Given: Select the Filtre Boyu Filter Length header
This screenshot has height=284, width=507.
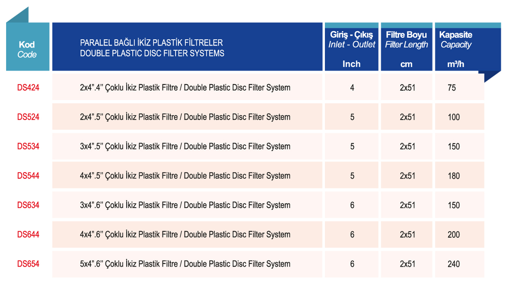Looking at the screenshot, I should (406, 47).
